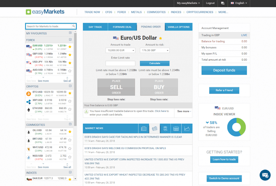
Task: Click the markets list scrollbar down arrow
Action: [75, 179]
